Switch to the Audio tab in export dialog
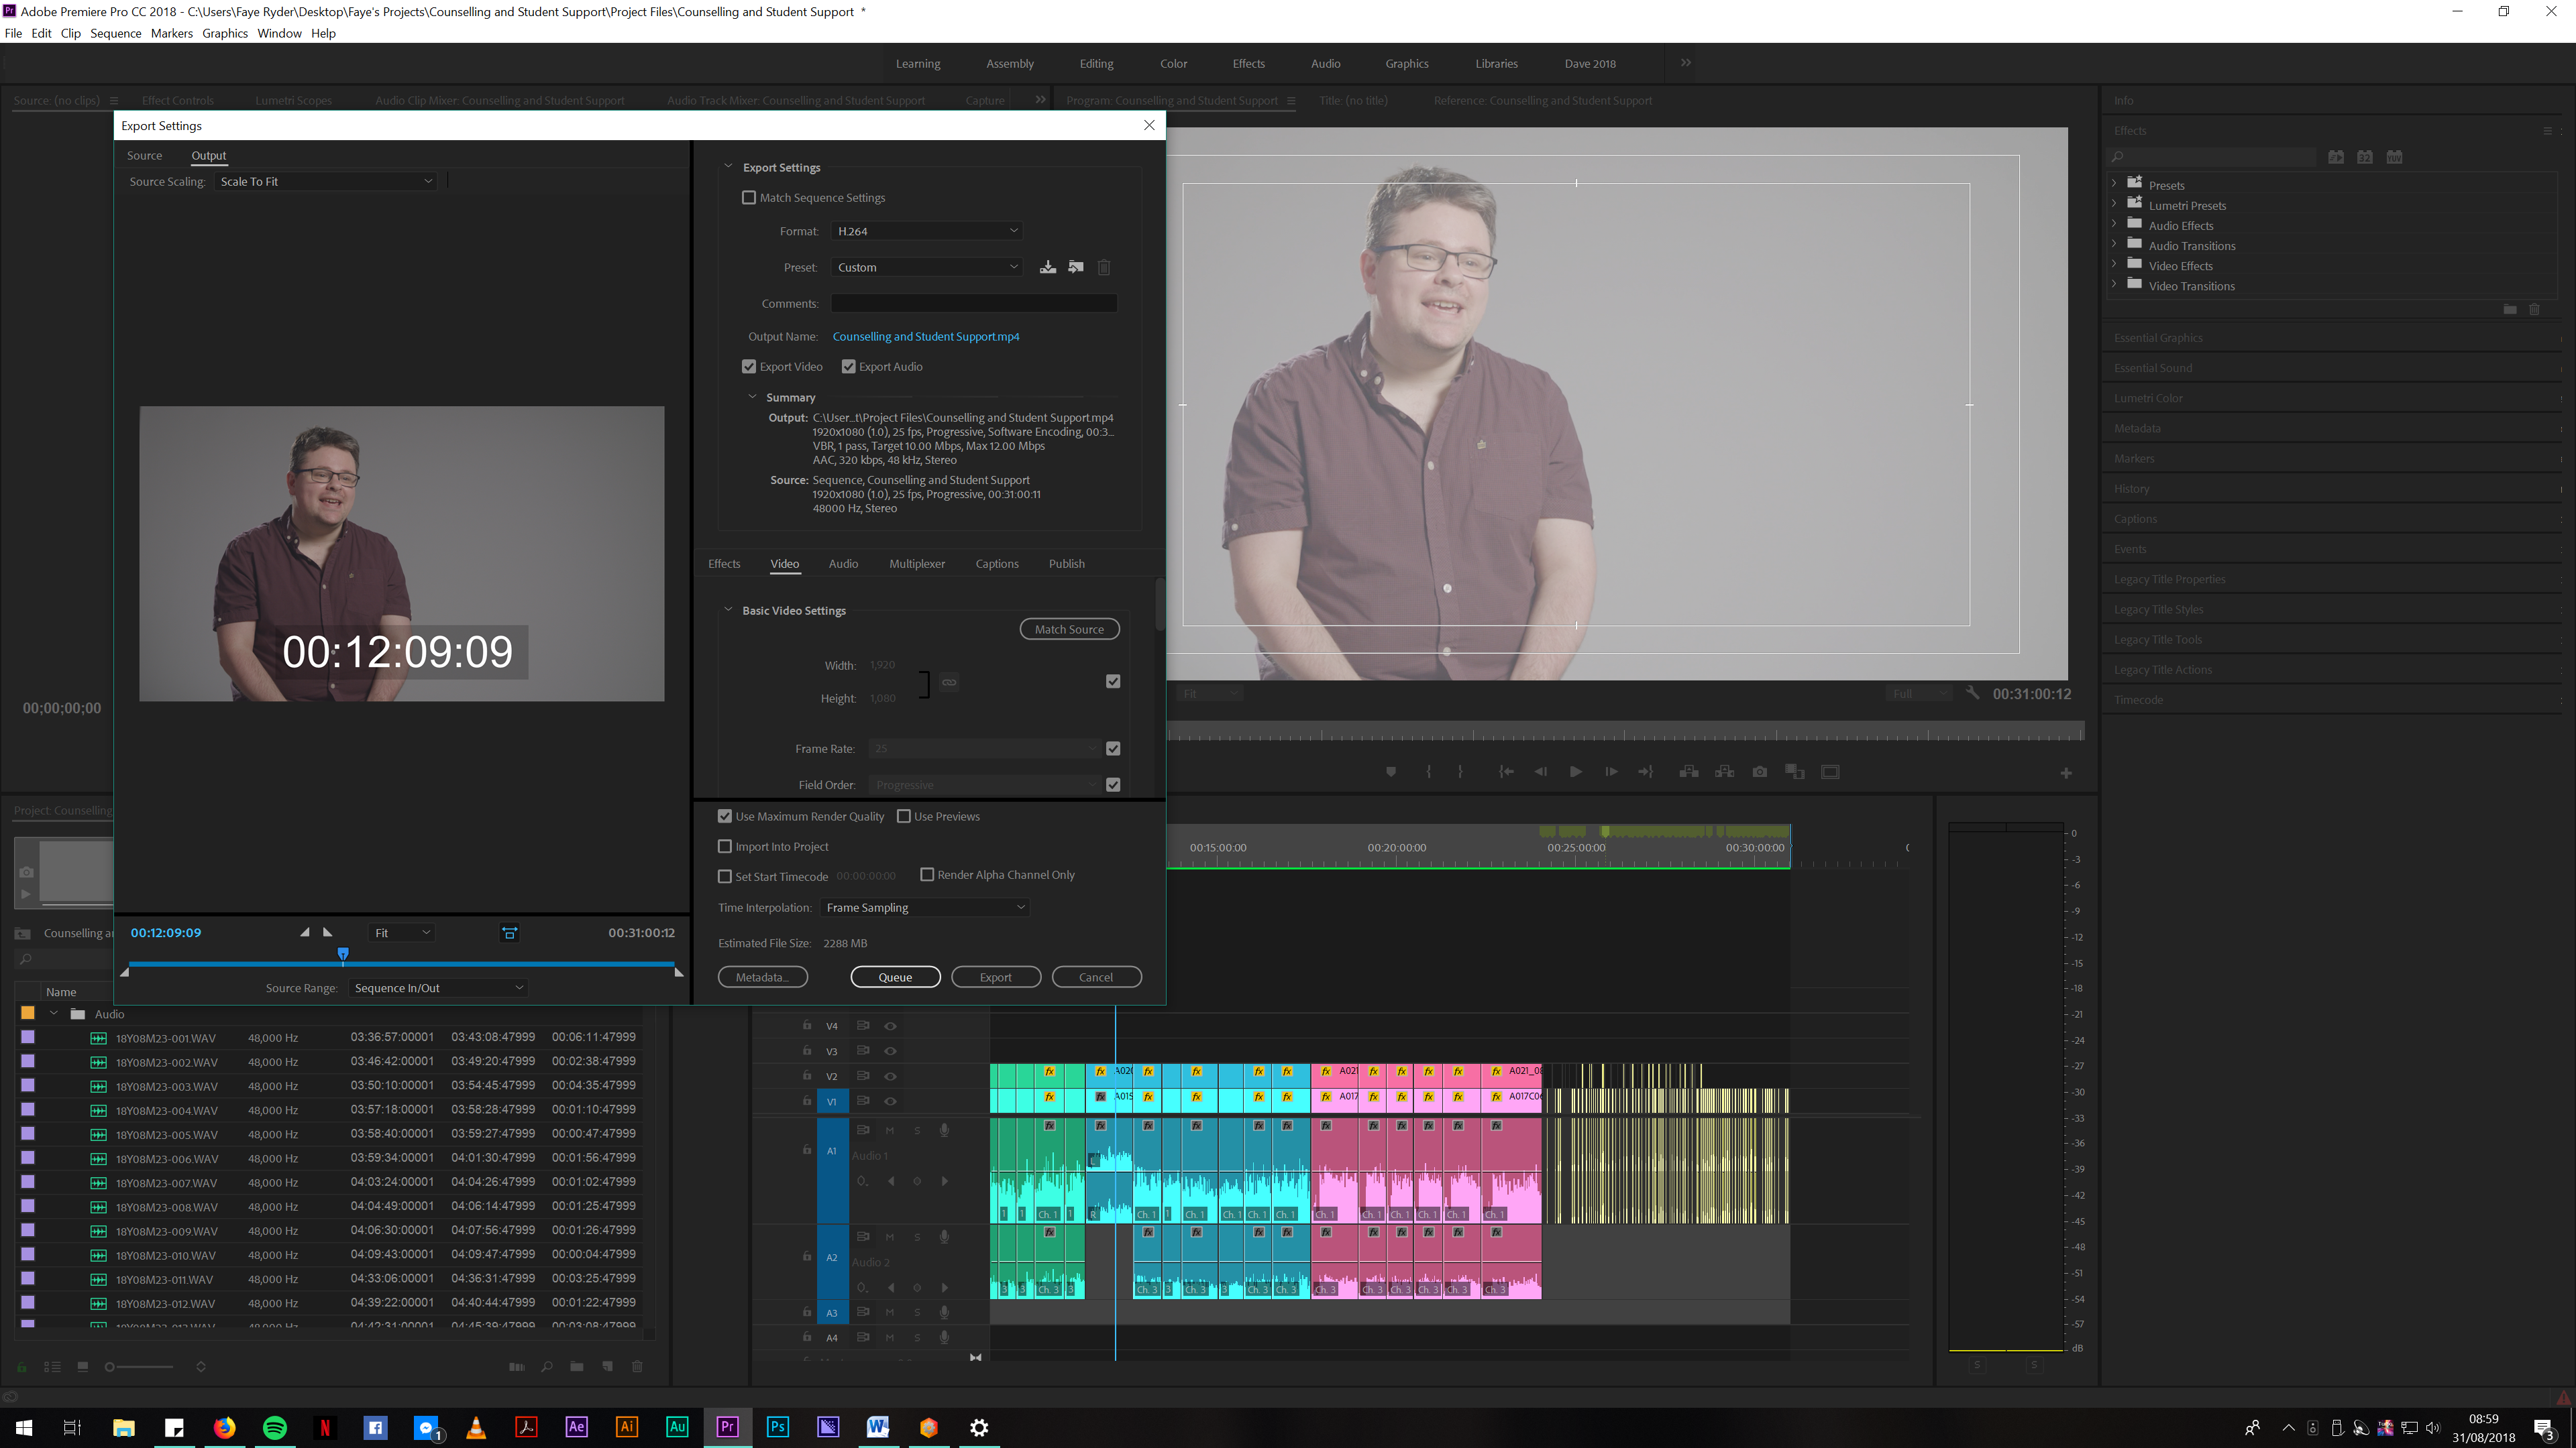The image size is (2576, 1448). point(843,564)
